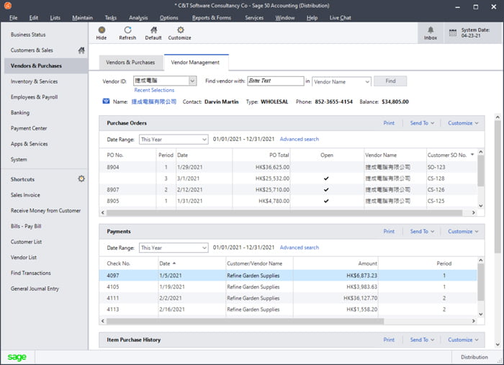Click the Shortcuts gear icon
Image resolution: width=504 pixels, height=365 pixels.
click(81, 179)
